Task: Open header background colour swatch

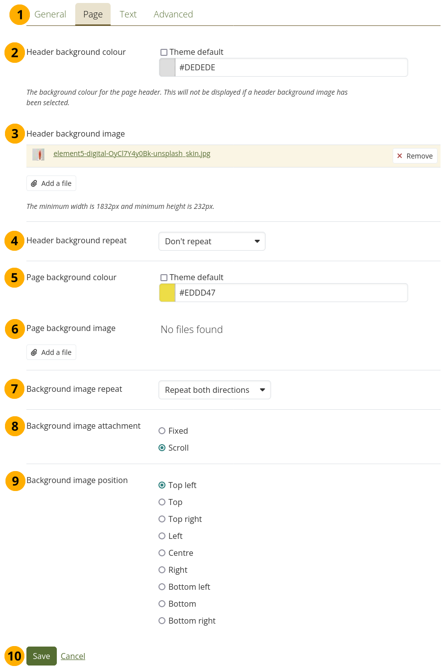Action: tap(167, 68)
